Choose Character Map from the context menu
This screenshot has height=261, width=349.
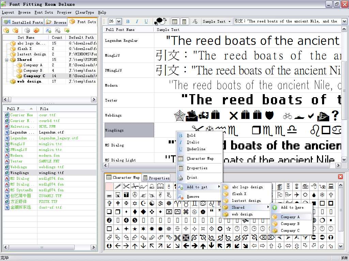200,159
